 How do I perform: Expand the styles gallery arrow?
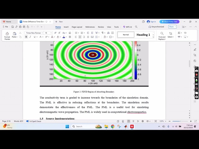(x=153, y=37)
